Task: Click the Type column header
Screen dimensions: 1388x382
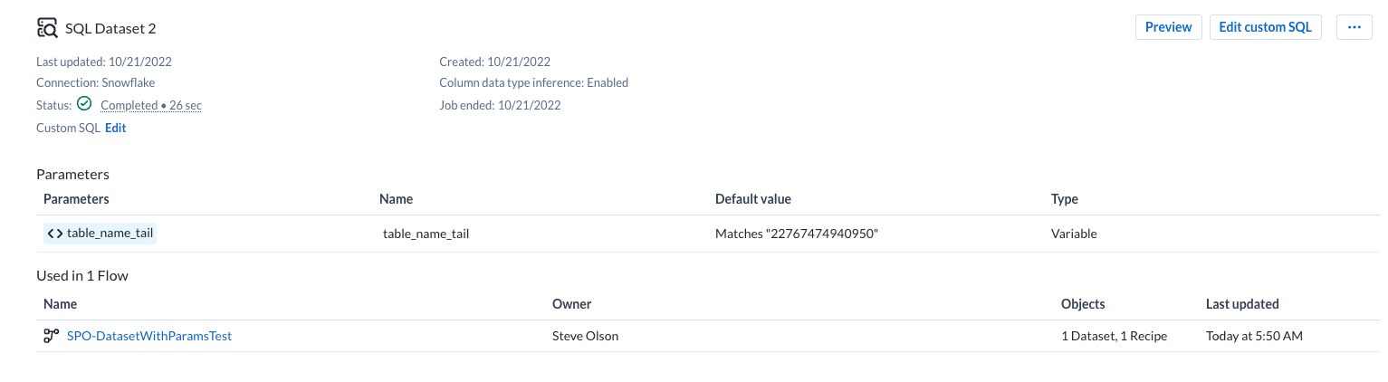Action: point(1064,199)
